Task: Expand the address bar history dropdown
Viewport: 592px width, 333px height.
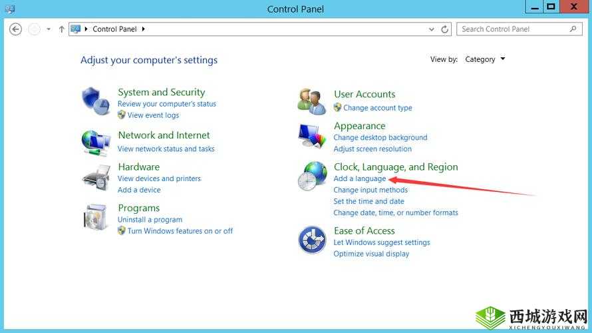Action: [x=432, y=29]
